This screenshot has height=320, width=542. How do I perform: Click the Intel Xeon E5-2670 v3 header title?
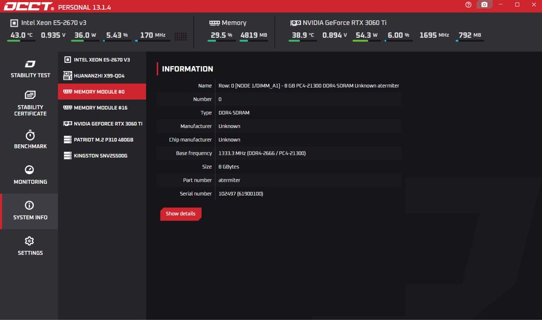pos(54,23)
